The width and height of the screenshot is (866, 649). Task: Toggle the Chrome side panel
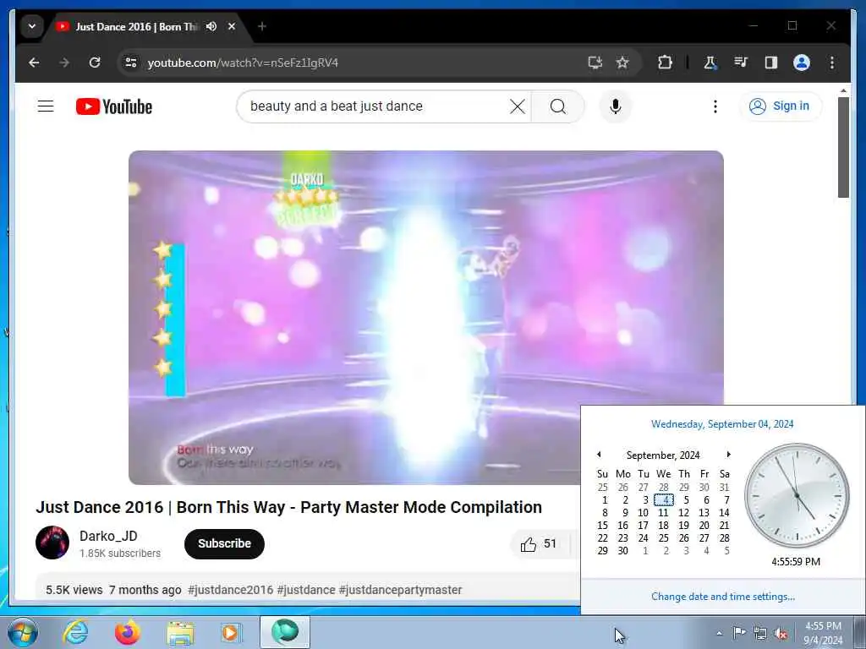[x=771, y=63]
